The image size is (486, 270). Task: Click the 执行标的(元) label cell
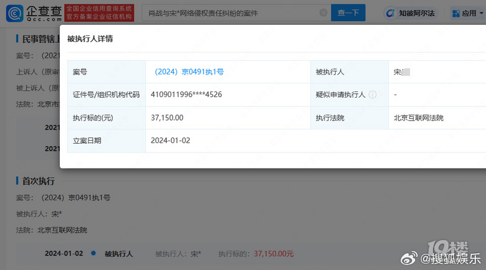pyautogui.click(x=107, y=118)
